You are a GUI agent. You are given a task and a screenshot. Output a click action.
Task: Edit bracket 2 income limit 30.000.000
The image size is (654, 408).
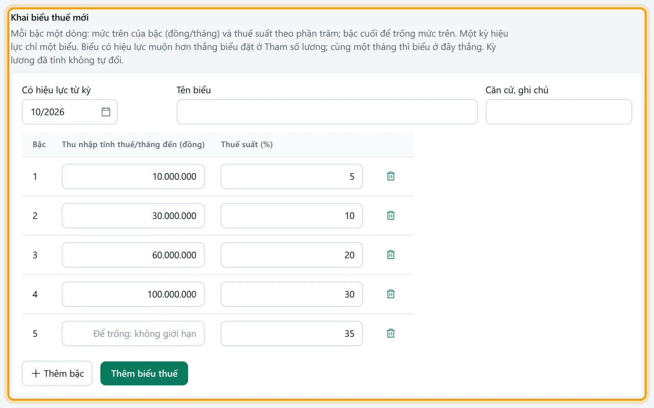[x=133, y=216]
